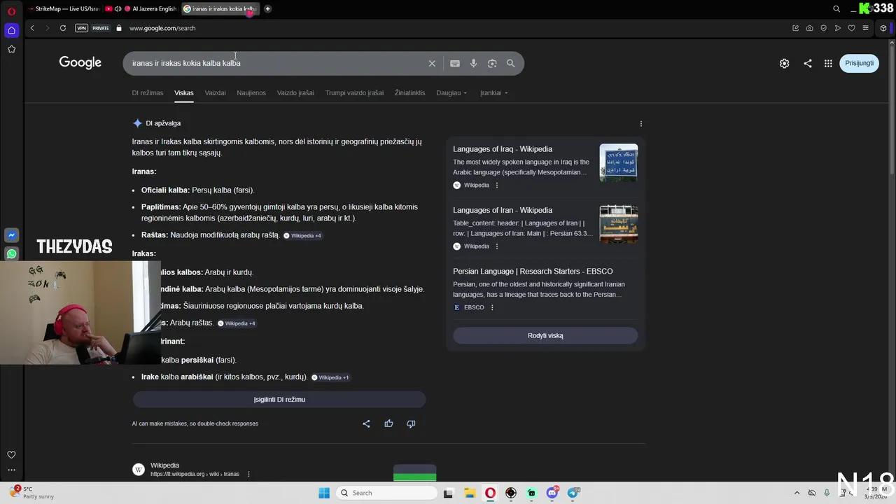Open Telegram from the taskbar
The height and width of the screenshot is (504, 896).
coord(573,493)
